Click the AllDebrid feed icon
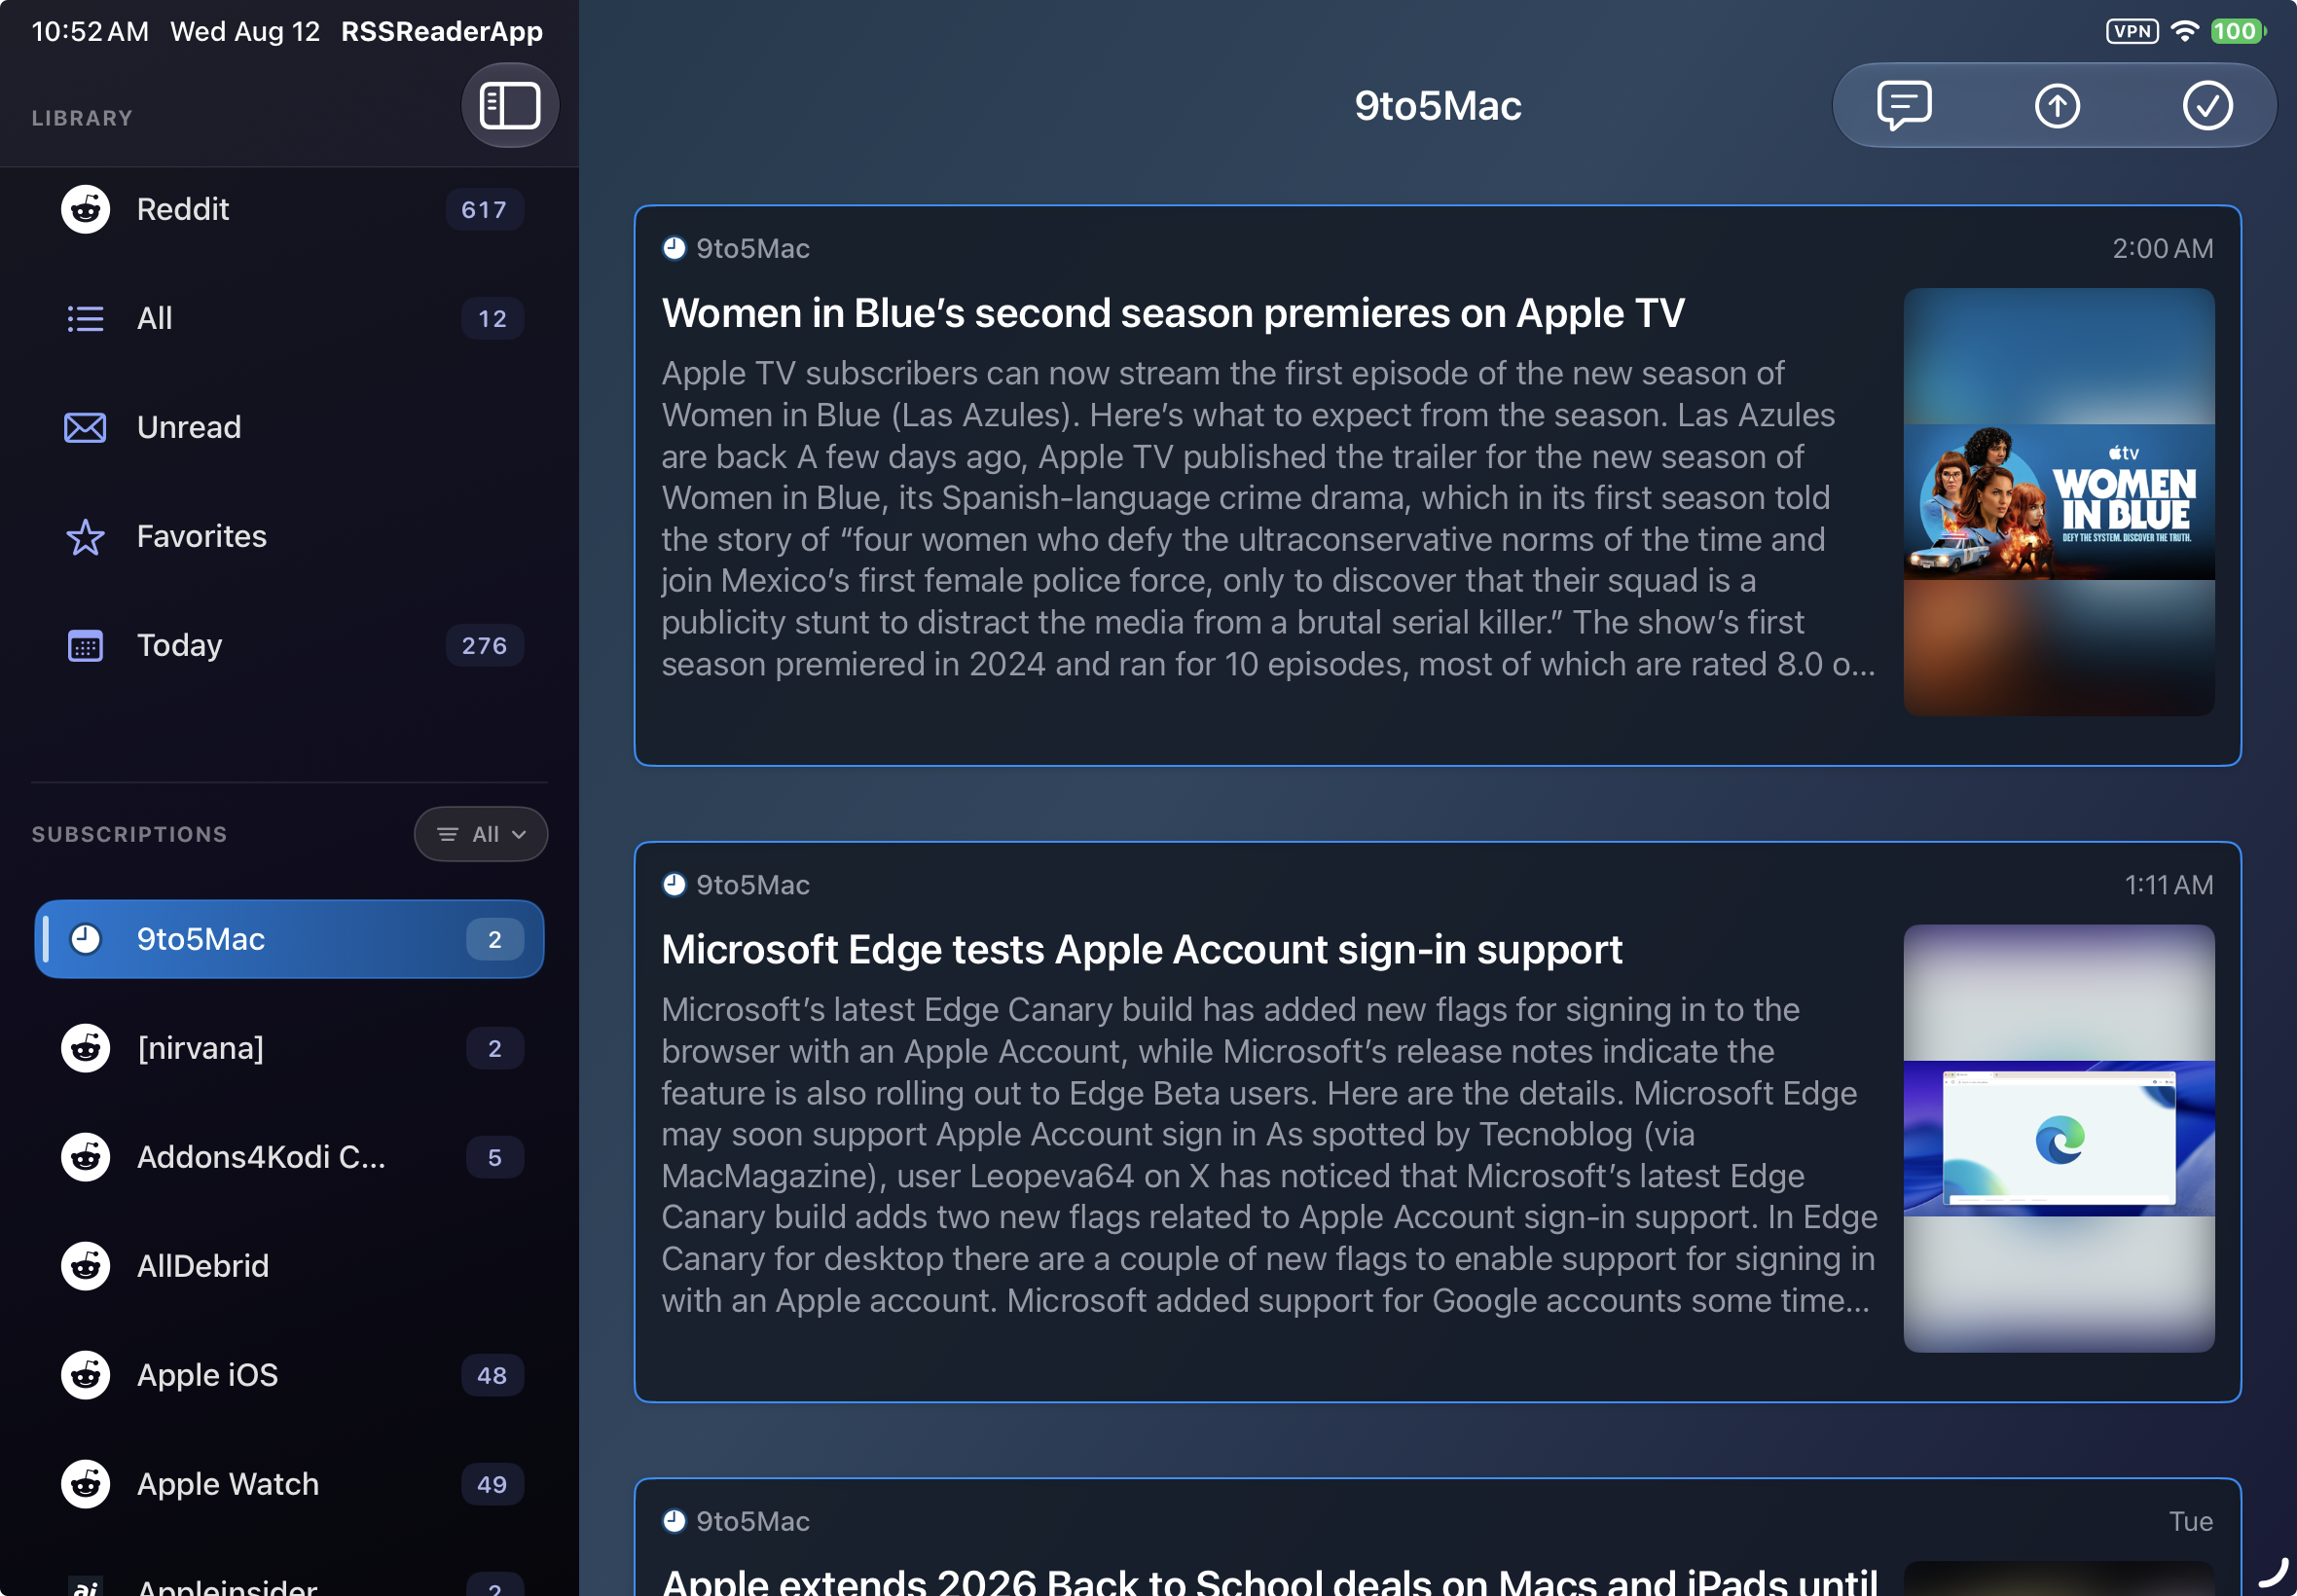The image size is (2297, 1596). click(86, 1266)
